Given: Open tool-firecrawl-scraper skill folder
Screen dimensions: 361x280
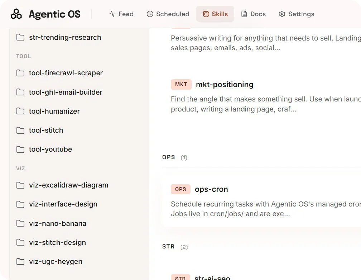Looking at the screenshot, I should 66,73.
